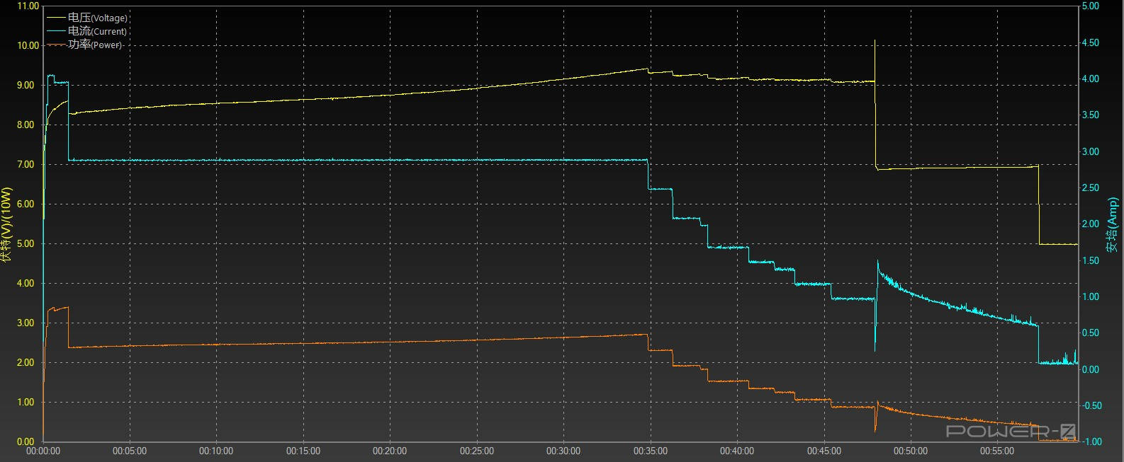Click the 4.50 tick on right axis
The height and width of the screenshot is (462, 1124).
[x=1091, y=42]
